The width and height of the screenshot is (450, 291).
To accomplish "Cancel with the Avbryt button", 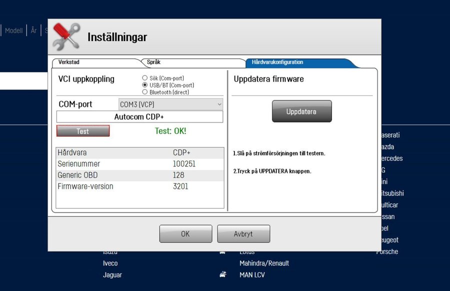I will [243, 233].
